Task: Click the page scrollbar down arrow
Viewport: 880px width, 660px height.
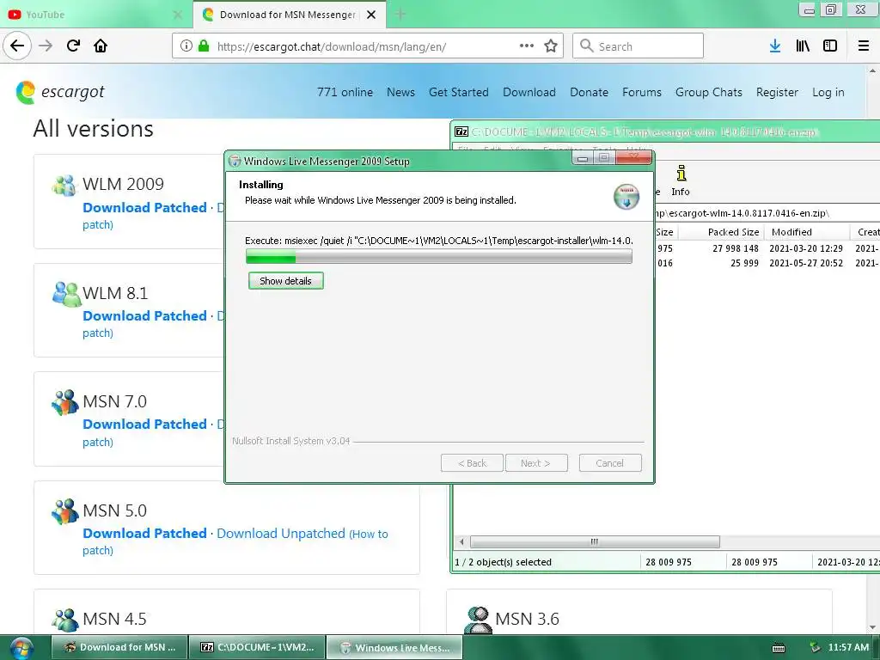Action: click(x=871, y=627)
